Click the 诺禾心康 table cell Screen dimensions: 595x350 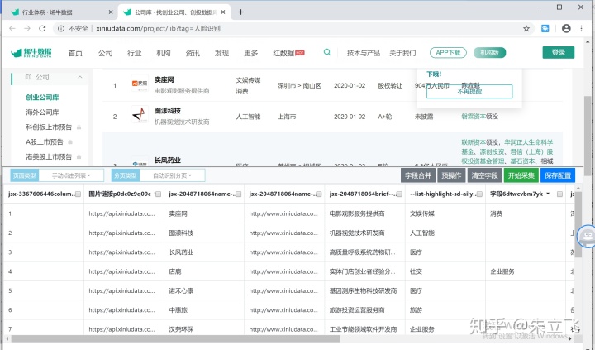(204, 290)
